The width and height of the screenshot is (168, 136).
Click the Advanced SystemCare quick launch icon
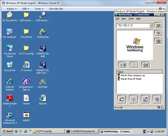point(16,131)
